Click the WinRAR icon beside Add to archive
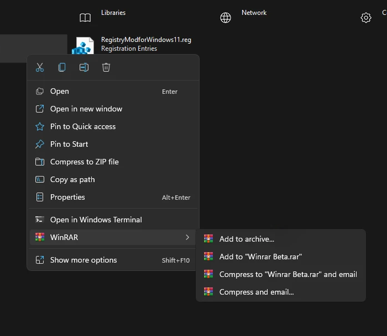Image resolution: width=387 pixels, height=336 pixels. [x=208, y=239]
